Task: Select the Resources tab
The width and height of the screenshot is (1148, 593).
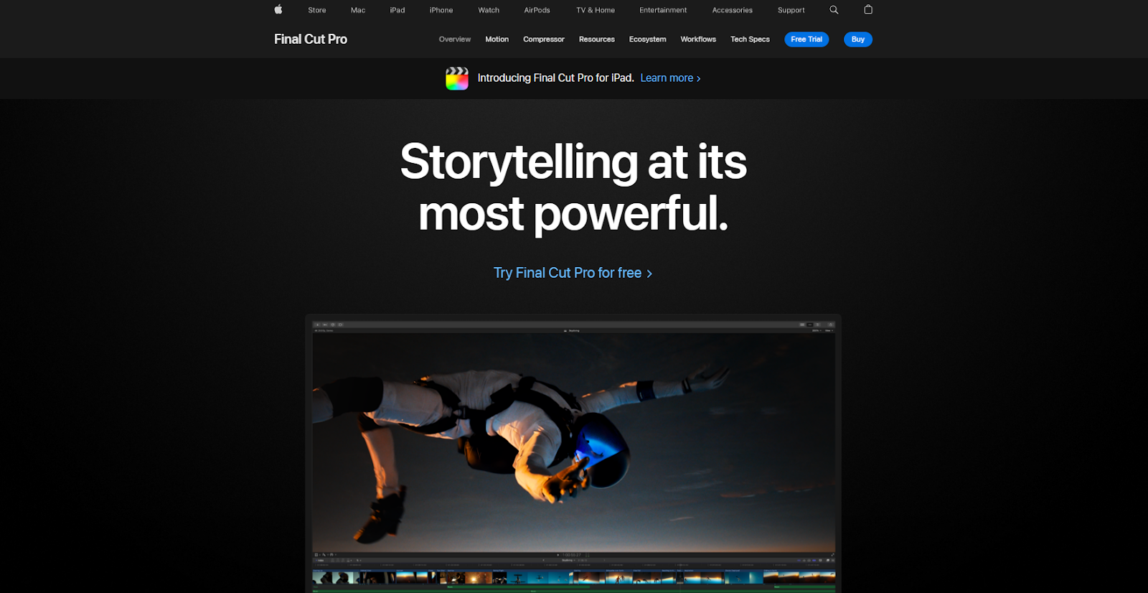Action: click(x=597, y=39)
